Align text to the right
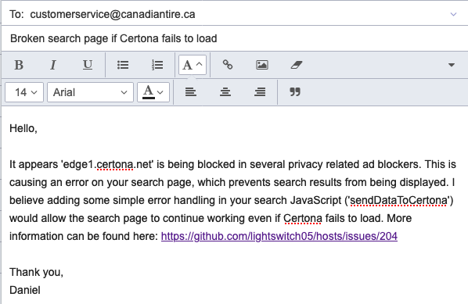 (260, 92)
